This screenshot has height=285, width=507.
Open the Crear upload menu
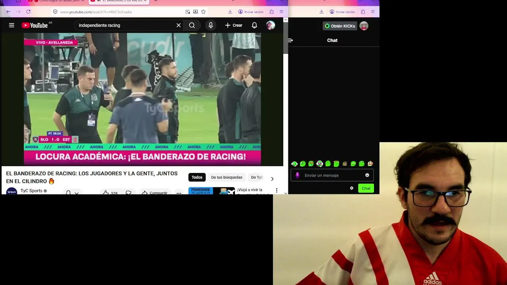(234, 25)
